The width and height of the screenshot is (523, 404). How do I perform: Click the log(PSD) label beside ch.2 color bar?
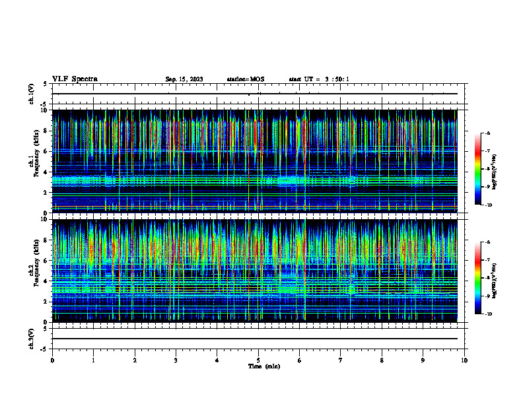click(x=495, y=281)
